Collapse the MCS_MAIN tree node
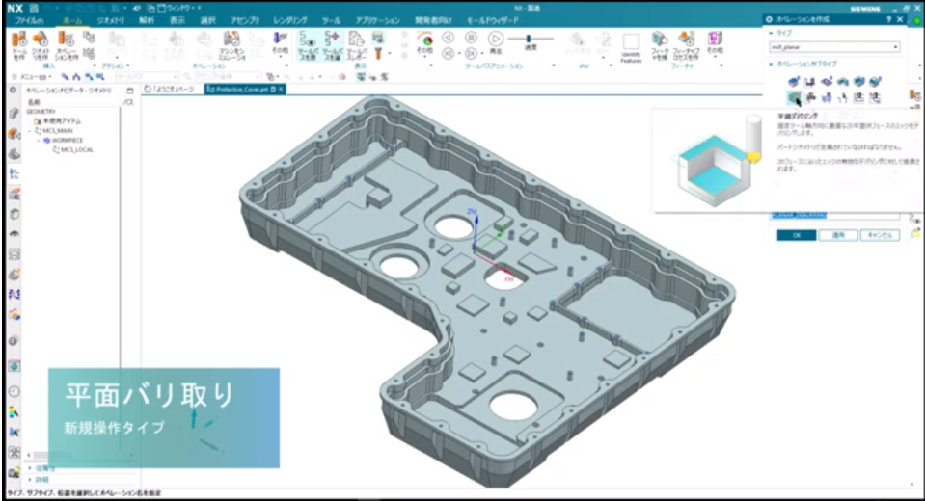The width and height of the screenshot is (925, 501). [x=30, y=130]
